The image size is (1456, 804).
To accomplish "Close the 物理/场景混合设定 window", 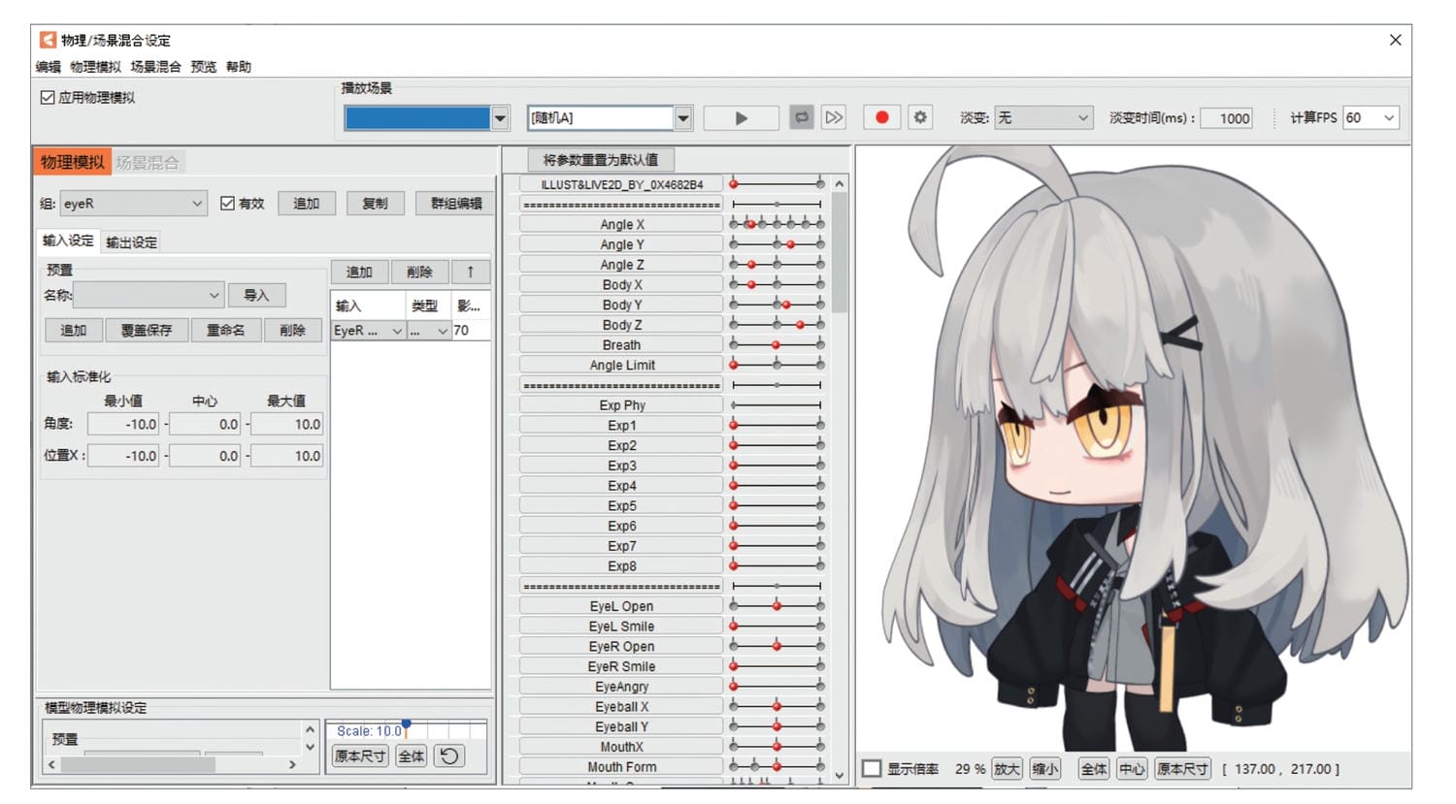I will [x=1395, y=40].
